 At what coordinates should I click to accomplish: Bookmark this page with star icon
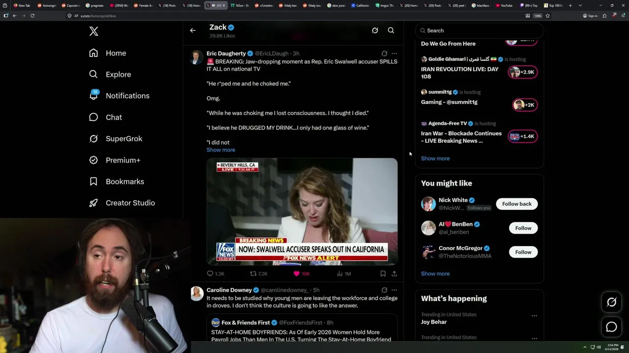point(547,16)
